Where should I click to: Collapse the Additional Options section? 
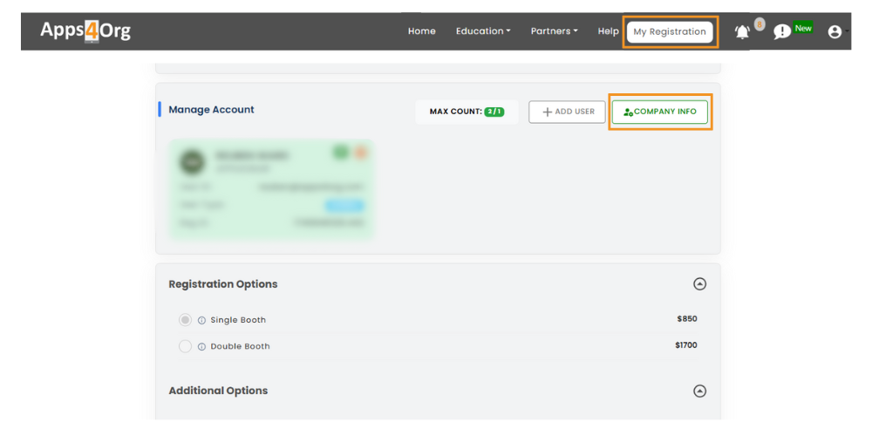point(699,392)
